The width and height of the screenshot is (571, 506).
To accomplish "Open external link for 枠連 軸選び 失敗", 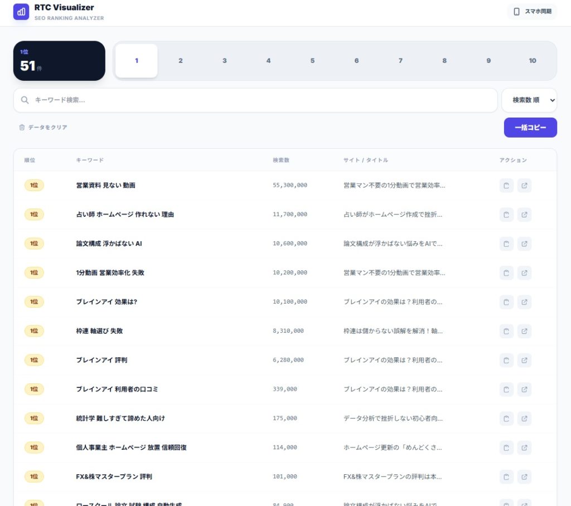I will click(524, 331).
